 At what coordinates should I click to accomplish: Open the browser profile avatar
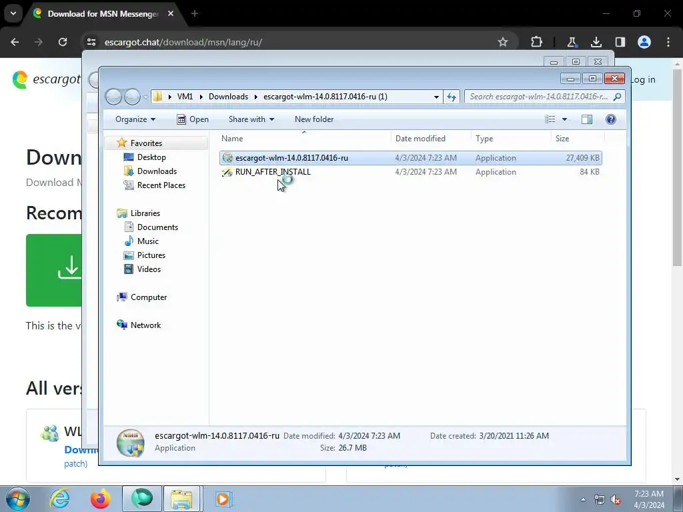pyautogui.click(x=644, y=42)
